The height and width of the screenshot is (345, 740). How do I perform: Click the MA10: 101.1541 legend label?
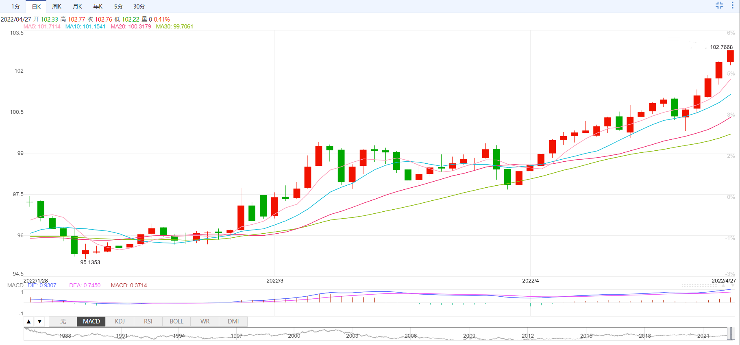coord(85,26)
